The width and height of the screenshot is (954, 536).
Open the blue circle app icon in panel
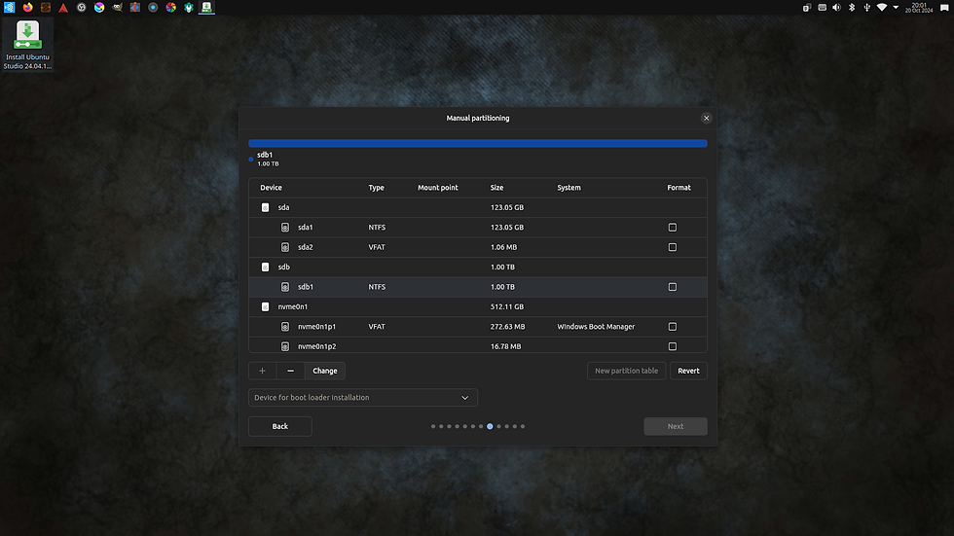click(x=153, y=7)
